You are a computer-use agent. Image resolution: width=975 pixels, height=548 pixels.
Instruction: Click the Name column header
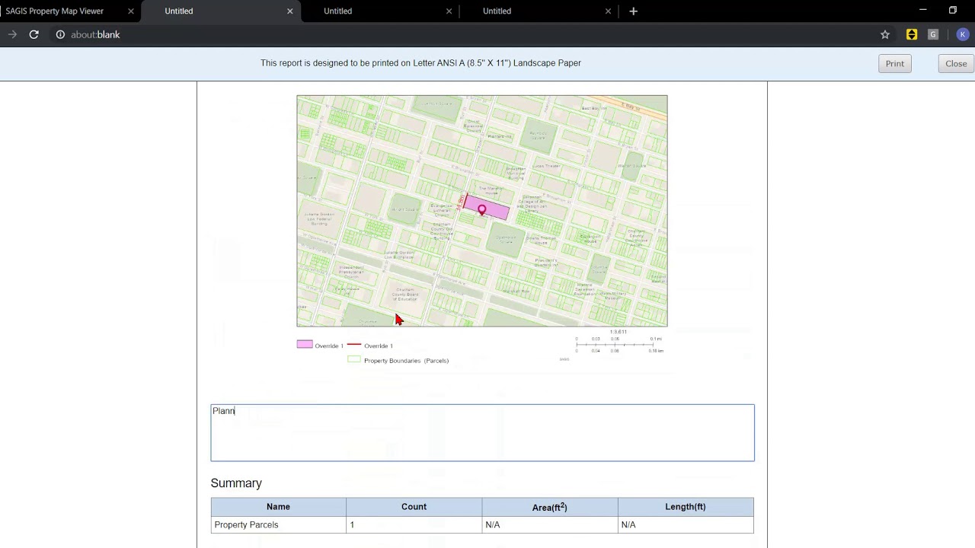click(x=278, y=507)
